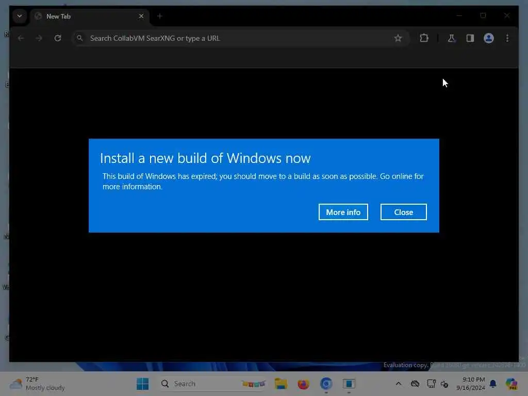Viewport: 528px width, 396px height.
Task: Open the Windows Start menu
Action: point(142,384)
